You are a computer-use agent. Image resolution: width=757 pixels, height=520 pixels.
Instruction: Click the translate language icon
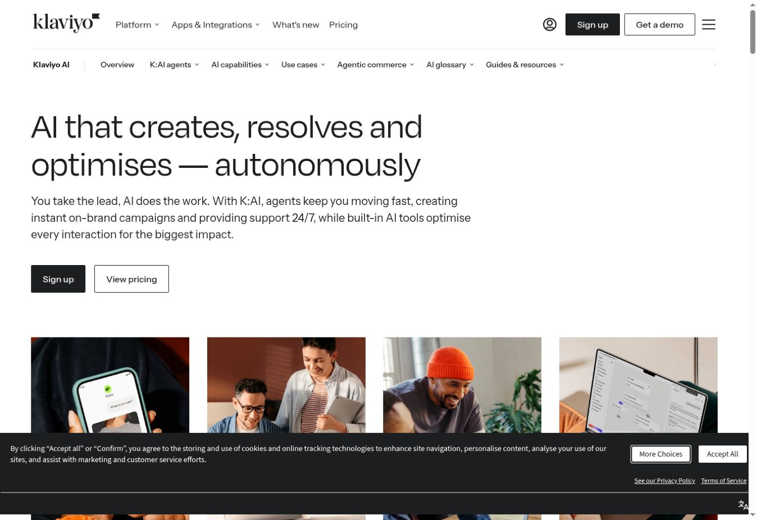743,505
